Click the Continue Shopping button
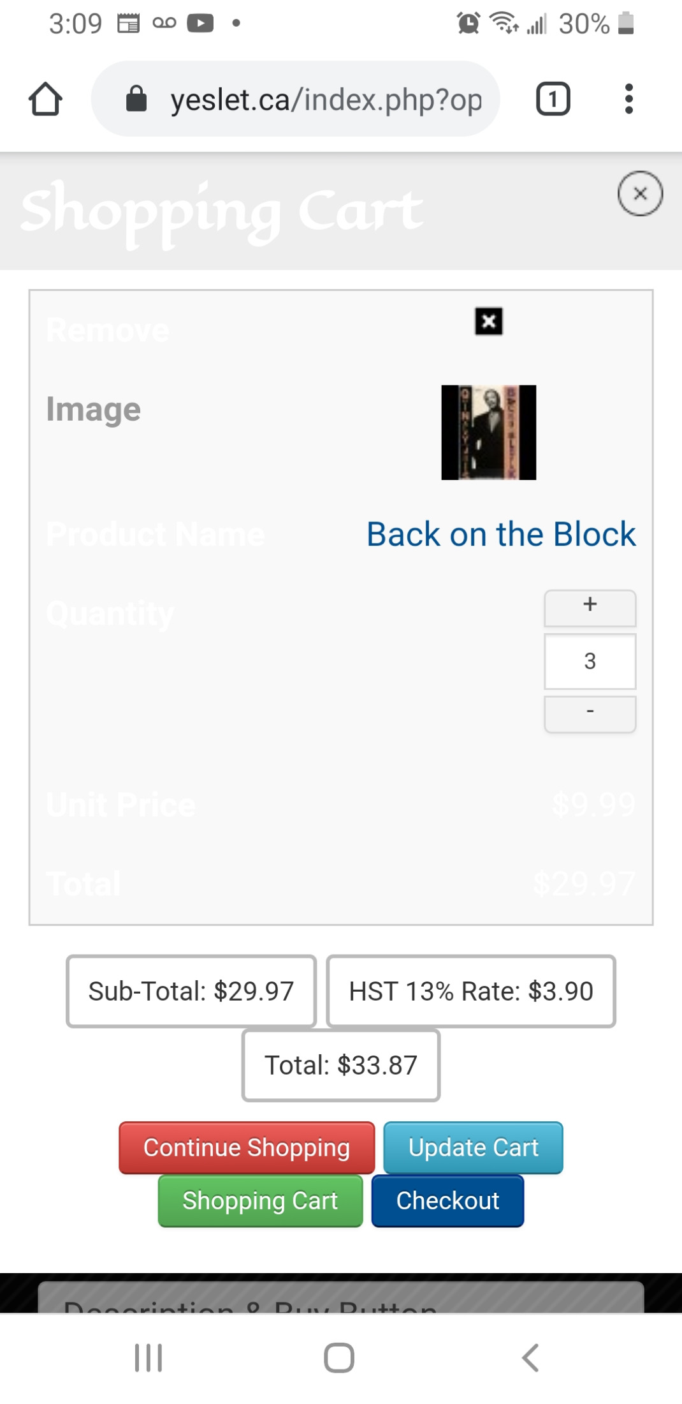This screenshot has height=1404, width=682. 247,1147
